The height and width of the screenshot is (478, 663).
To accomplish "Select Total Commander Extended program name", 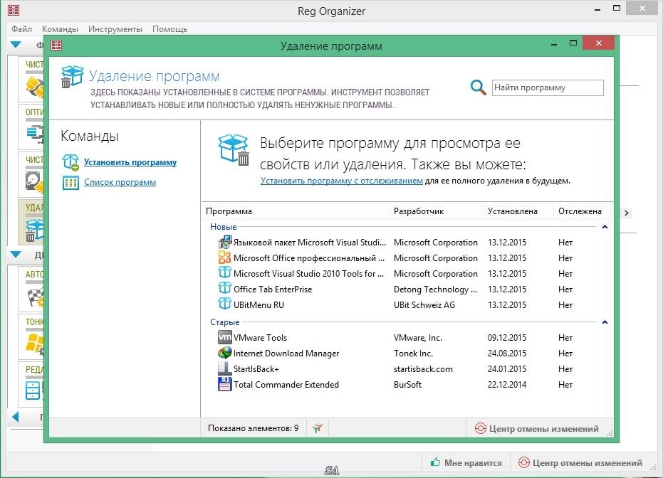I will 286,385.
